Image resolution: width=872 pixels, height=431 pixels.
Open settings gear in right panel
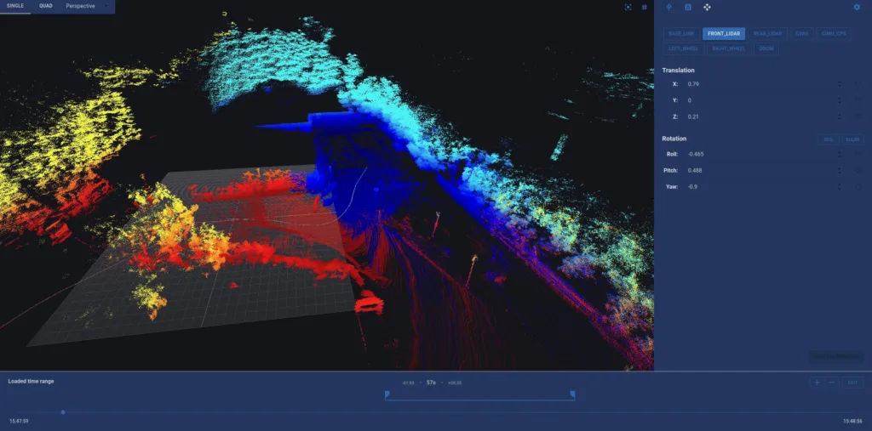(857, 7)
